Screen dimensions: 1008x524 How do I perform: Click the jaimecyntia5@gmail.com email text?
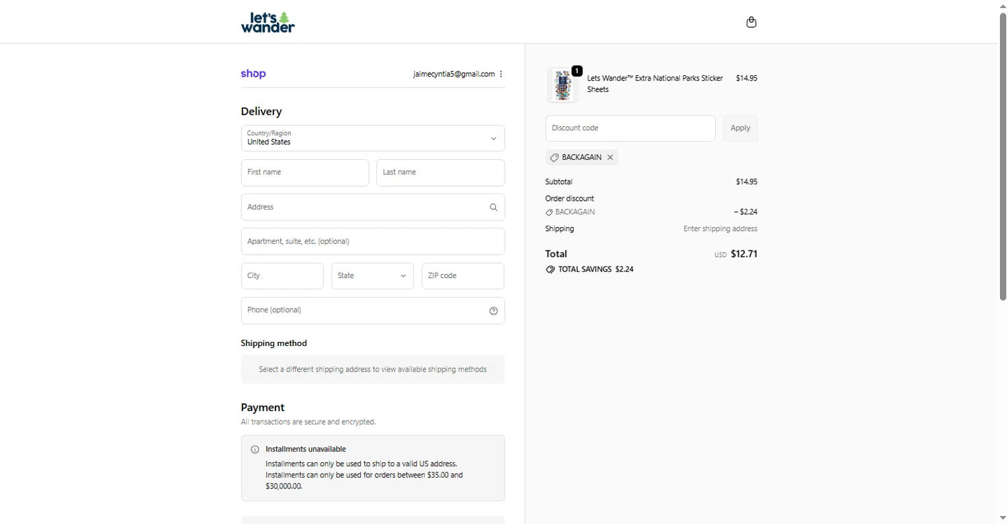(x=454, y=74)
